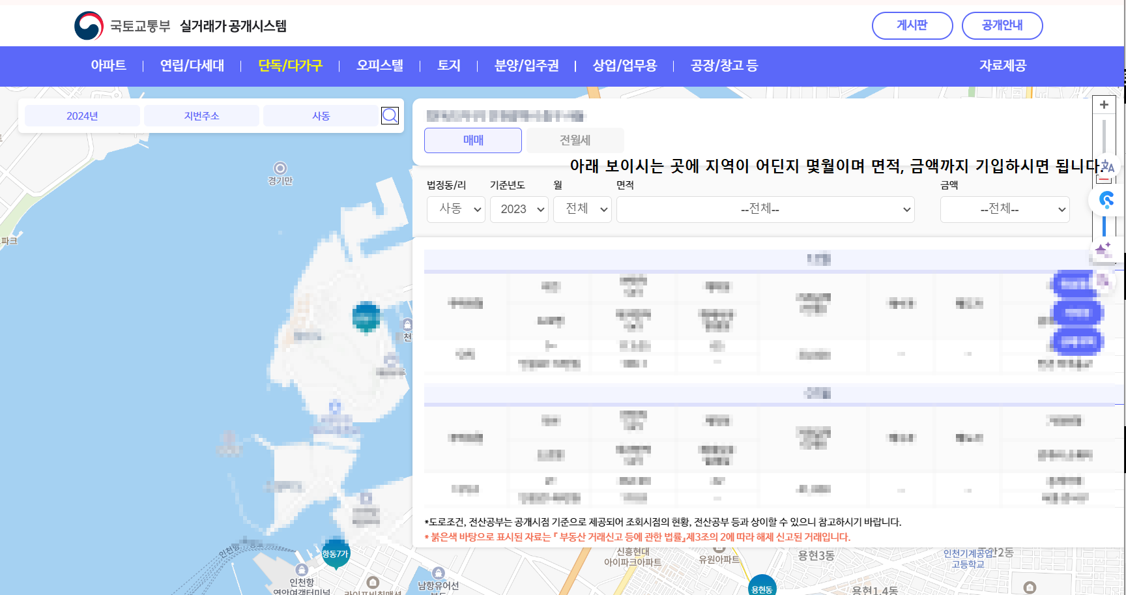This screenshot has height=595, width=1126.
Task: Click the search magnifier icon
Action: click(390, 115)
